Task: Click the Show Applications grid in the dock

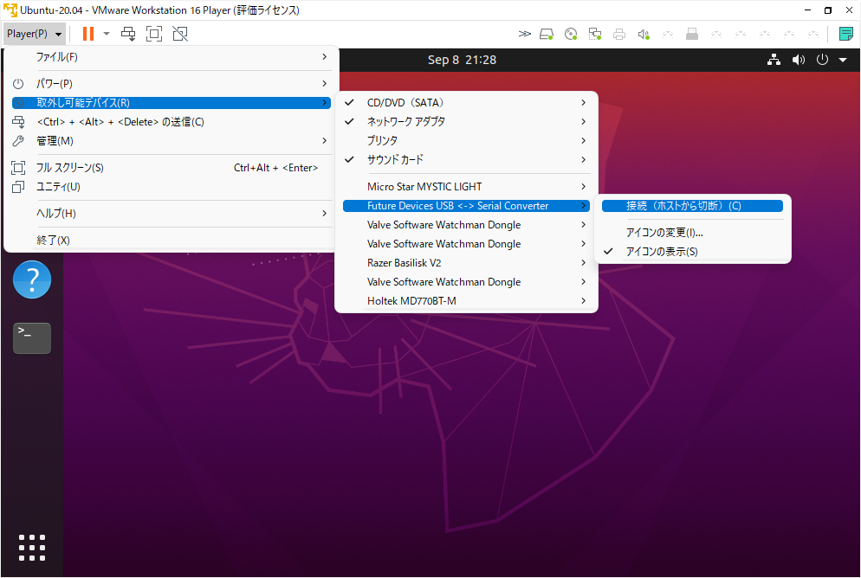Action: [31, 547]
